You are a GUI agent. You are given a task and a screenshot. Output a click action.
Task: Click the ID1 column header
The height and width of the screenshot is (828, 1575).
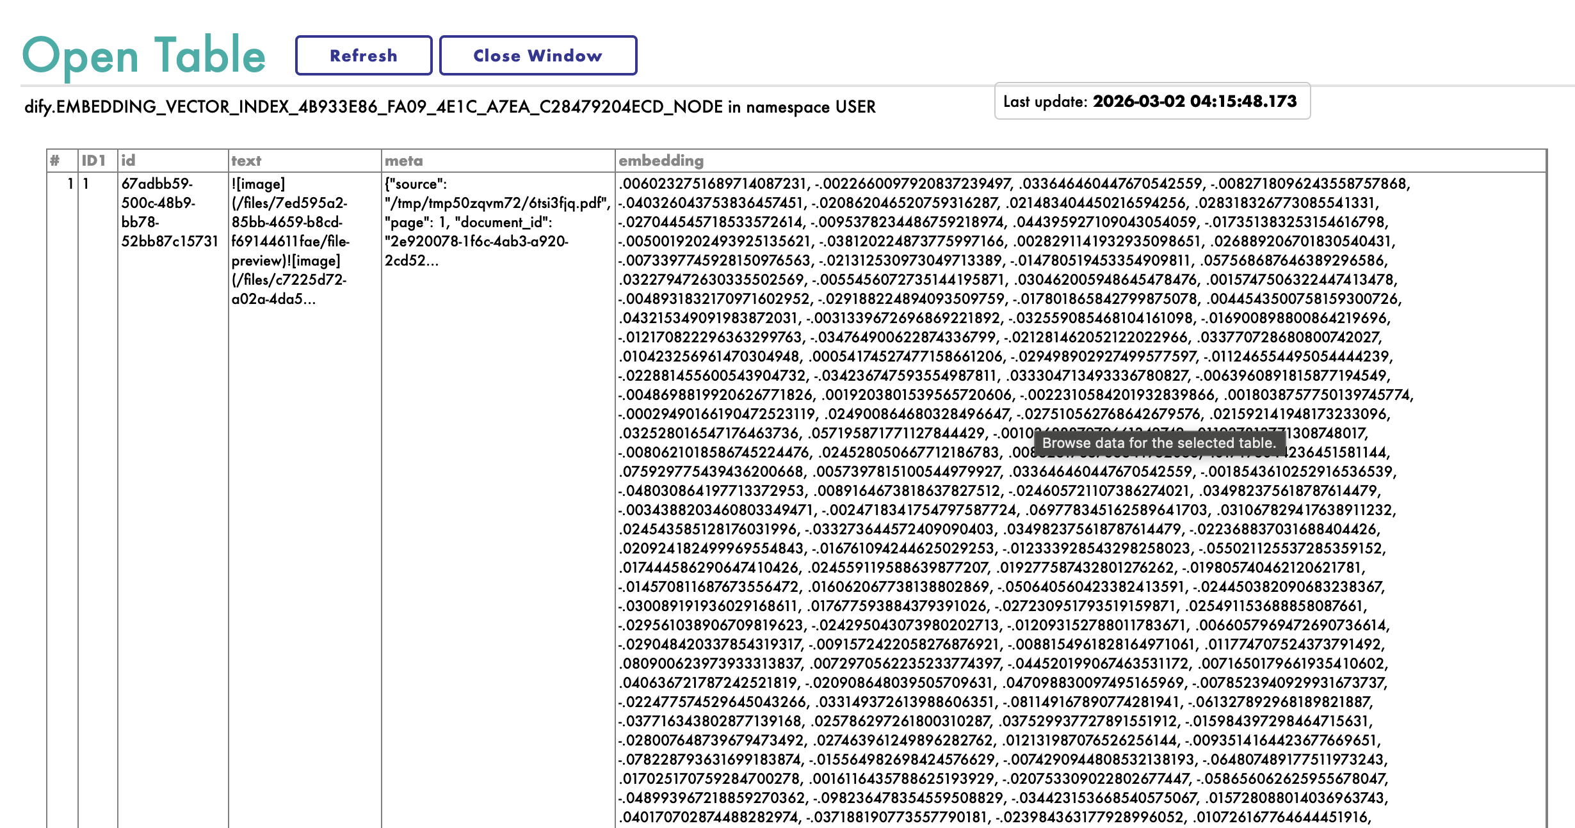(x=93, y=161)
